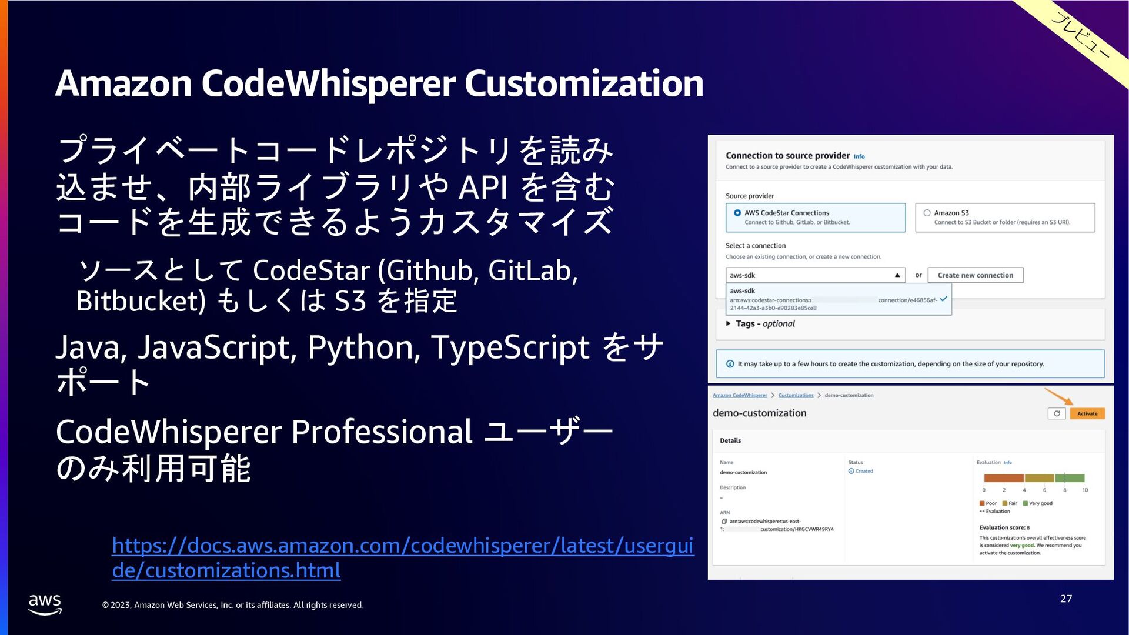Click the AWS logo in slide footer
The image size is (1129, 635).
(x=45, y=604)
